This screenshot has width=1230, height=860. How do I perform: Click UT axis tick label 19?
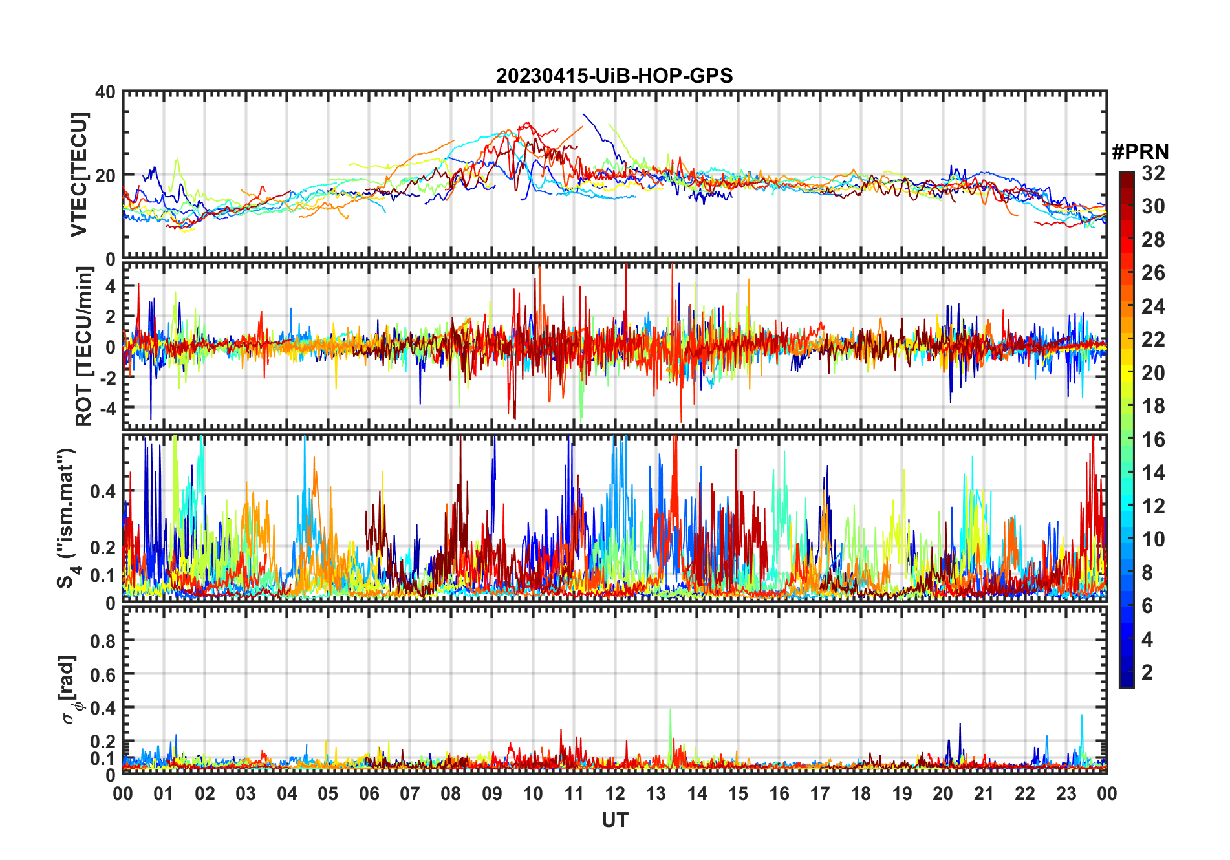coord(902,793)
